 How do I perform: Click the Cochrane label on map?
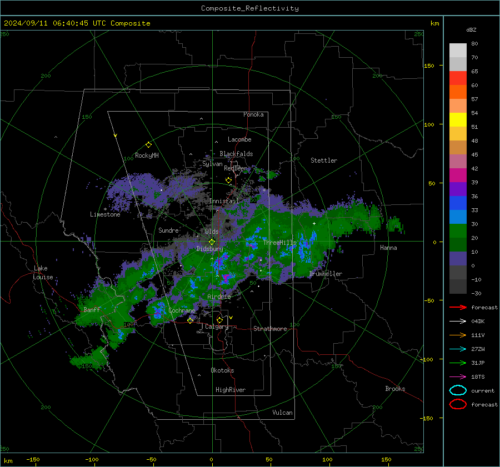(x=182, y=310)
